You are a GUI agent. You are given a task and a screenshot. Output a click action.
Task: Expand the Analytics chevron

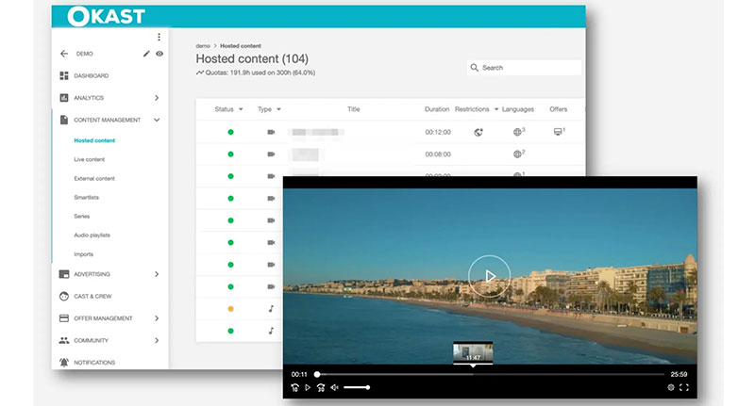tap(157, 98)
